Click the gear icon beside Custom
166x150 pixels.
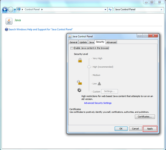click(x=79, y=90)
